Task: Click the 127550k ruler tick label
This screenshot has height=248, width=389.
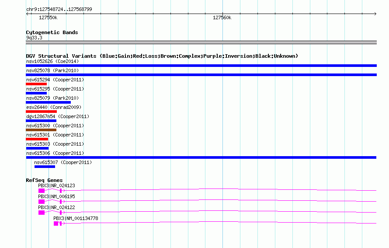Action: pyautogui.click(x=48, y=17)
